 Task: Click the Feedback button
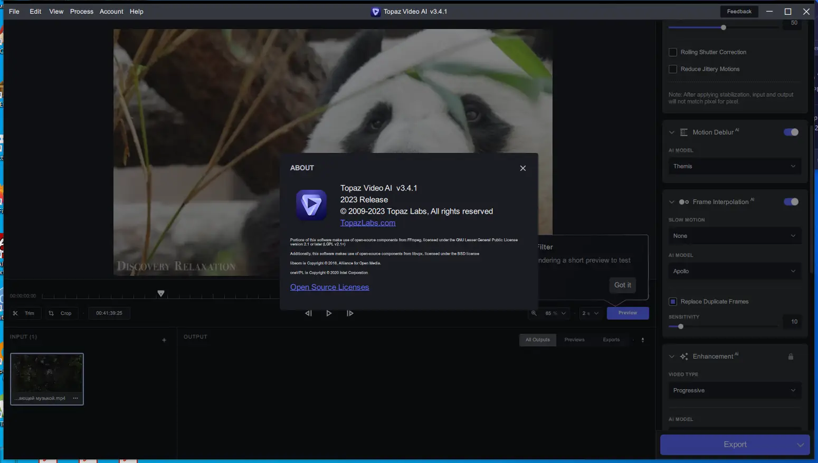pos(739,12)
